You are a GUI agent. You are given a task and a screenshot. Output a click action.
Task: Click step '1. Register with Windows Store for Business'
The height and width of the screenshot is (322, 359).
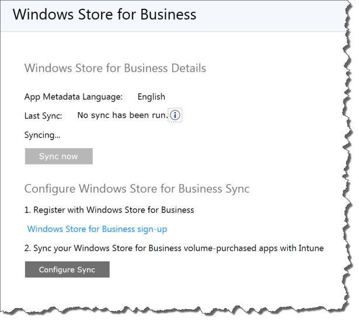(x=109, y=210)
